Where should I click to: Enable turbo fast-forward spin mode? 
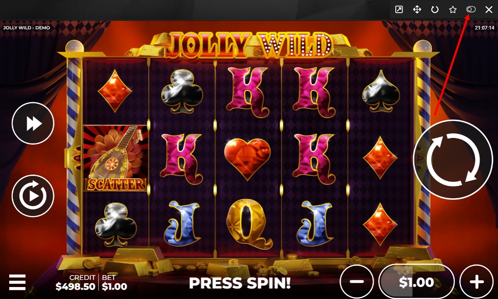33,123
